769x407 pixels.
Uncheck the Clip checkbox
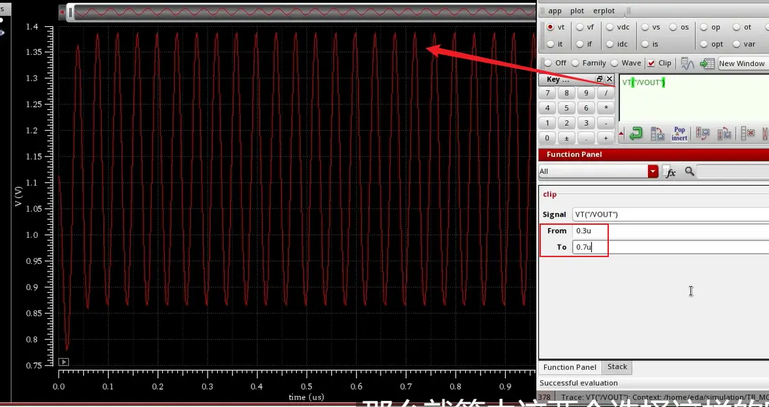(x=651, y=63)
